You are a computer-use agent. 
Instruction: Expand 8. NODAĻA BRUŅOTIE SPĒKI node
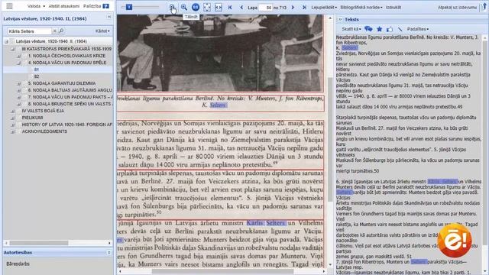click(18, 104)
